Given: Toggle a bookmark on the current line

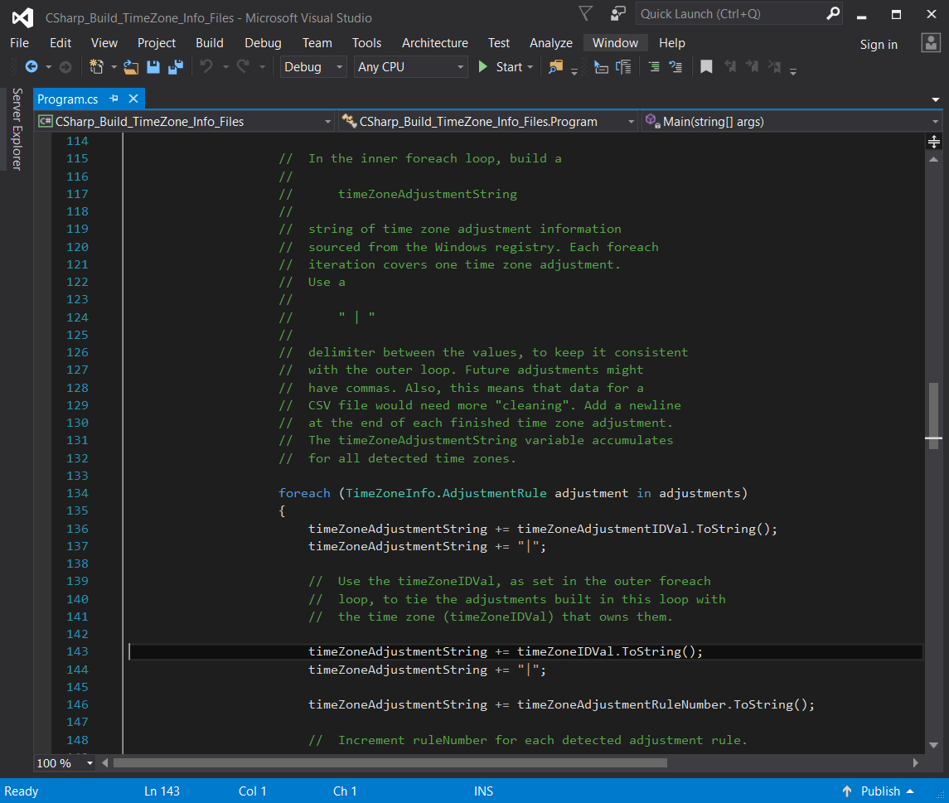Looking at the screenshot, I should [706, 67].
